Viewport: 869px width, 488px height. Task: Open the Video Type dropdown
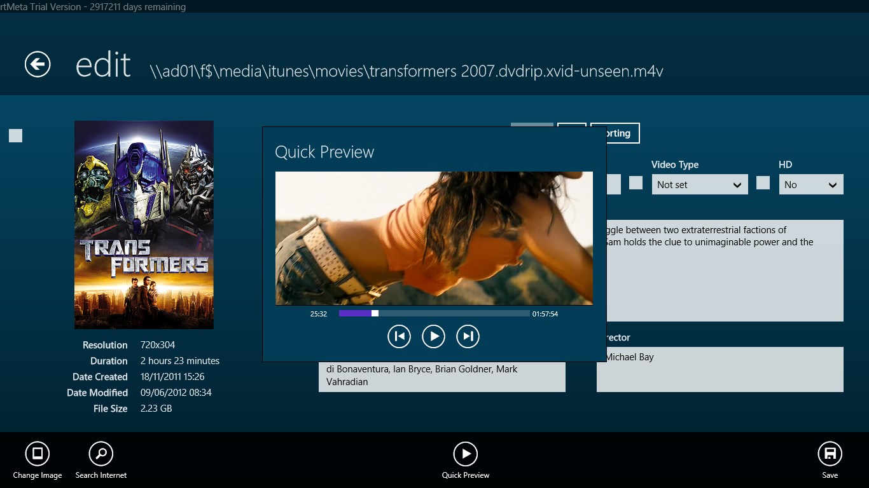[700, 184]
